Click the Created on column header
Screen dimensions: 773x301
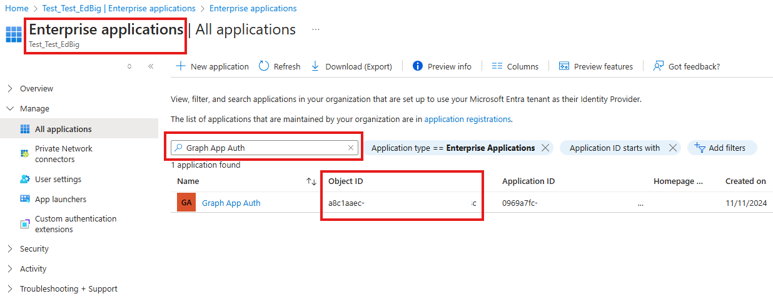point(745,181)
